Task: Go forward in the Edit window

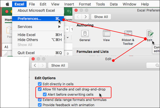Action: coord(43,66)
